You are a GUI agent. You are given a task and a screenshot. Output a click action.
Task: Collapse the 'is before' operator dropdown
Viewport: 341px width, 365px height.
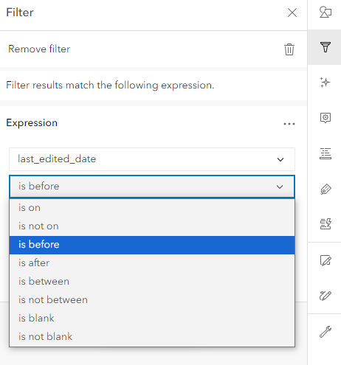[x=152, y=187]
